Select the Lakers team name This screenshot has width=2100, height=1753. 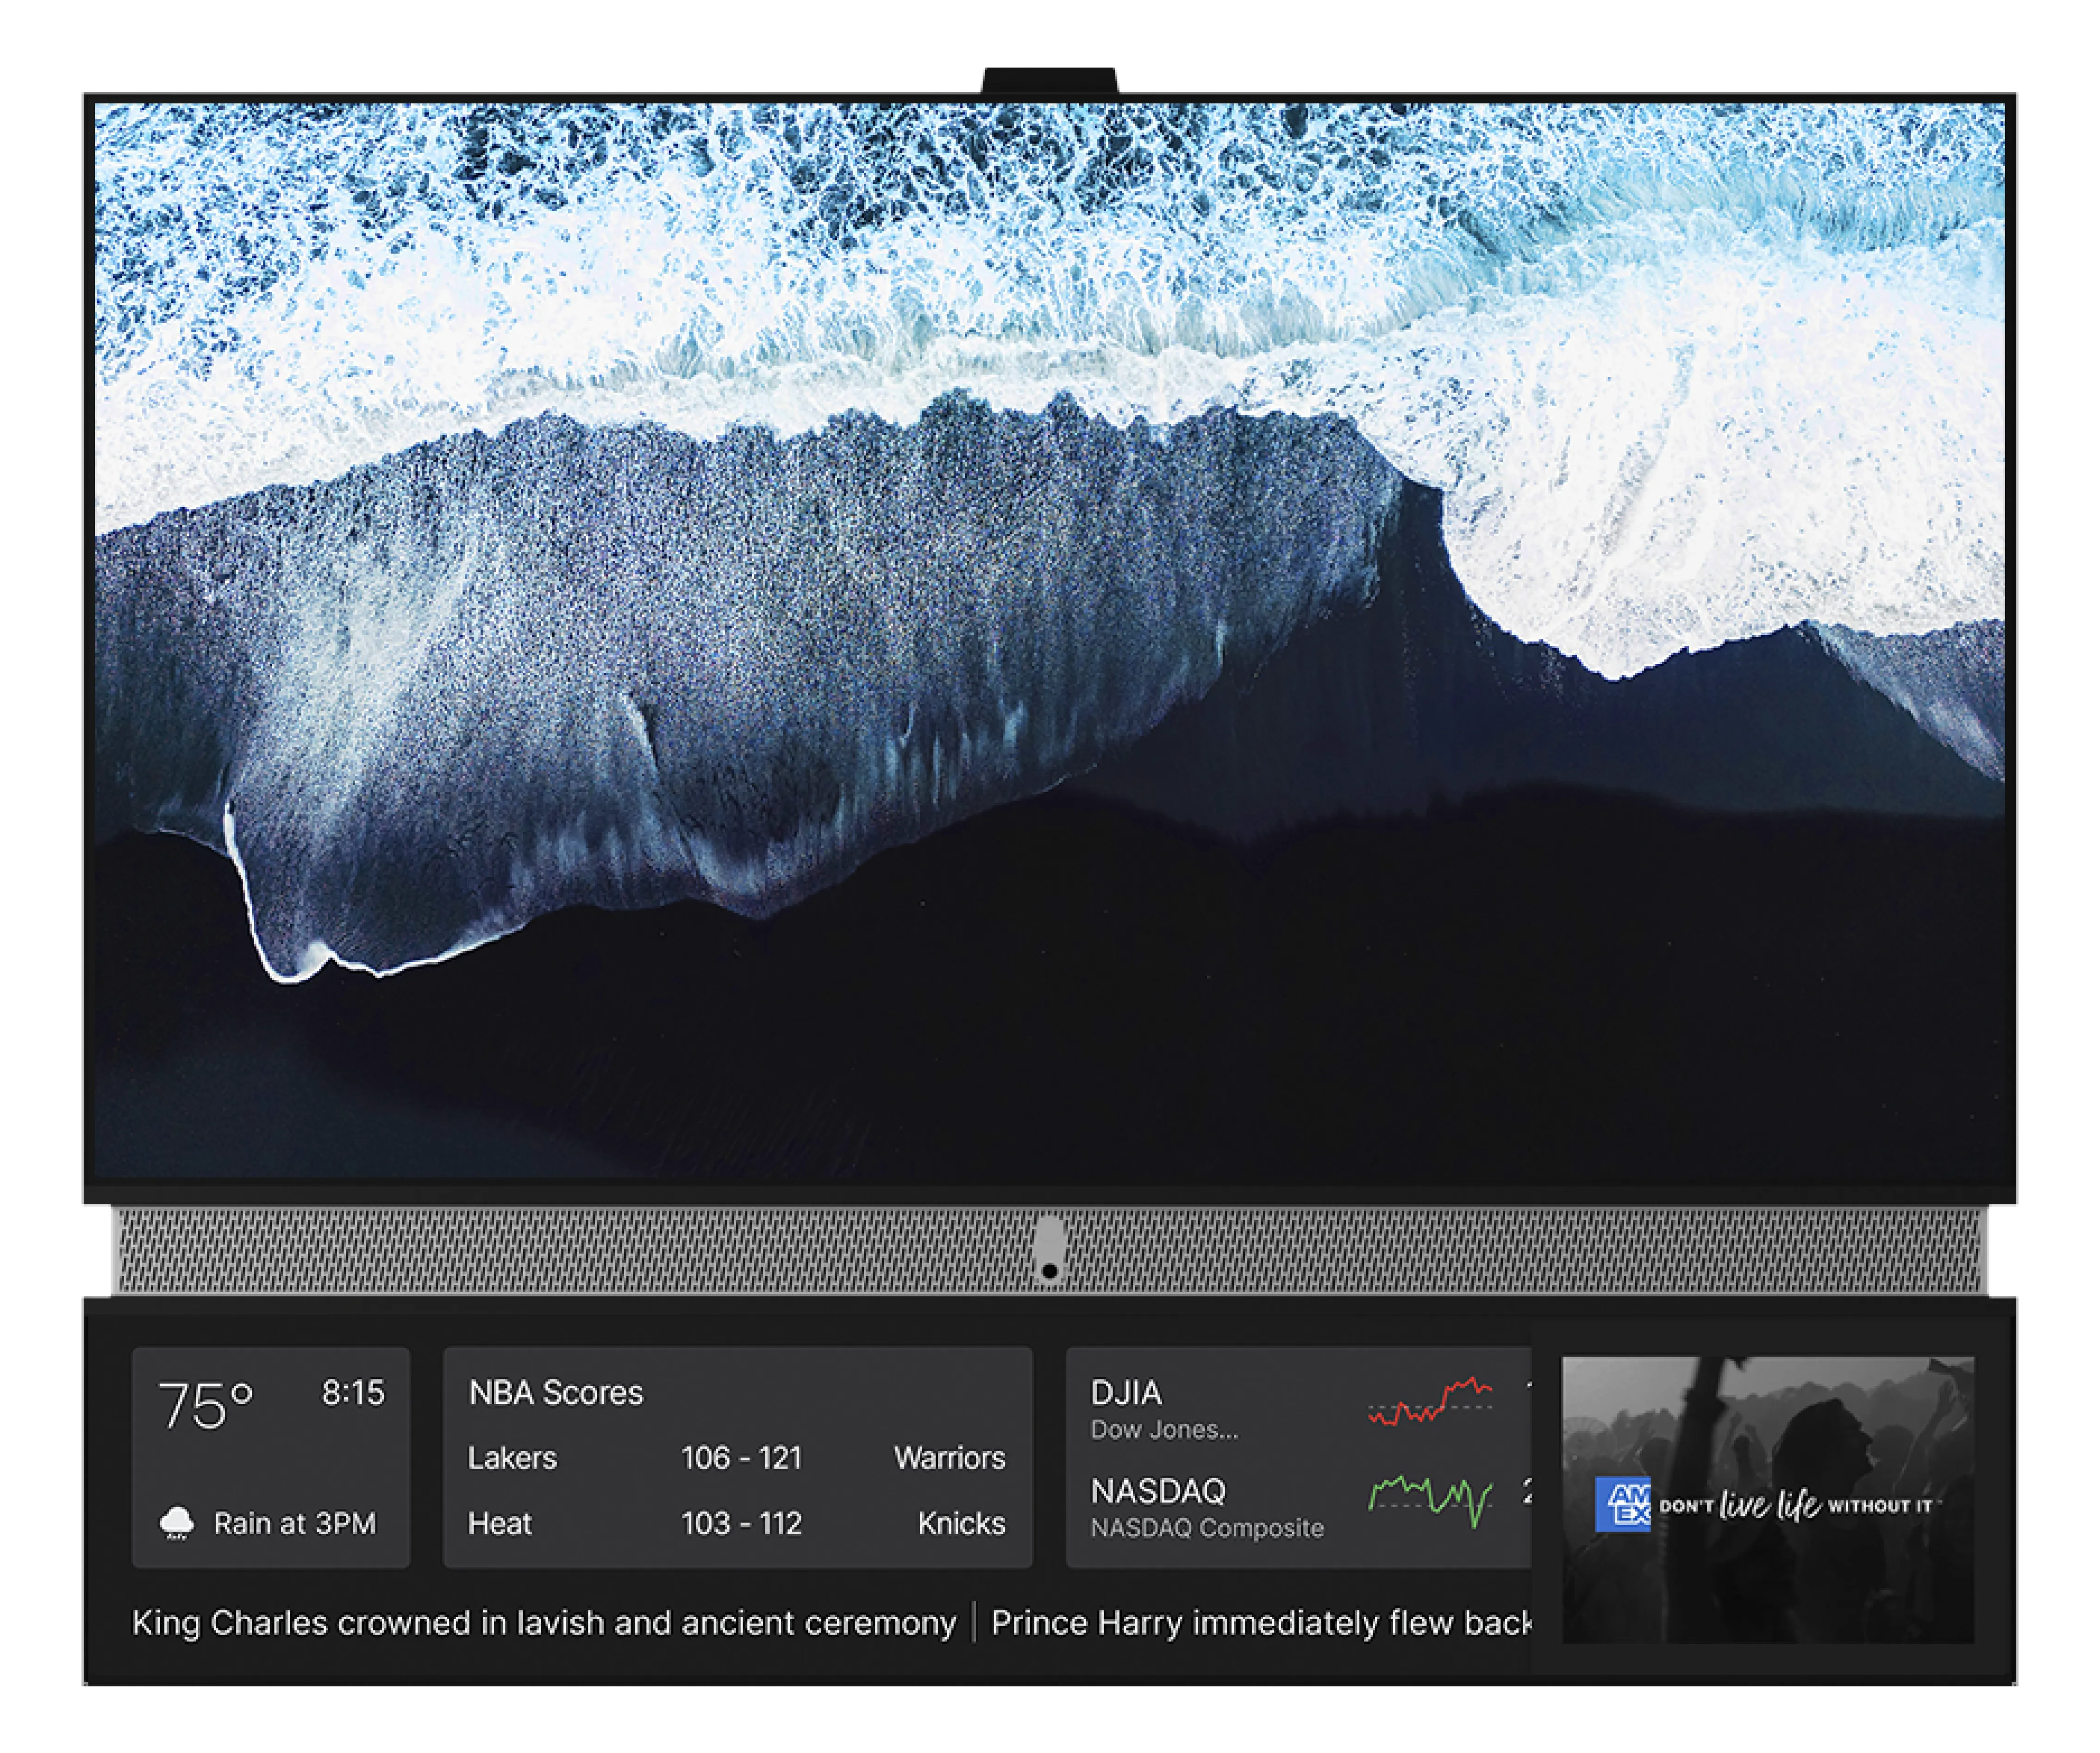(x=512, y=1457)
